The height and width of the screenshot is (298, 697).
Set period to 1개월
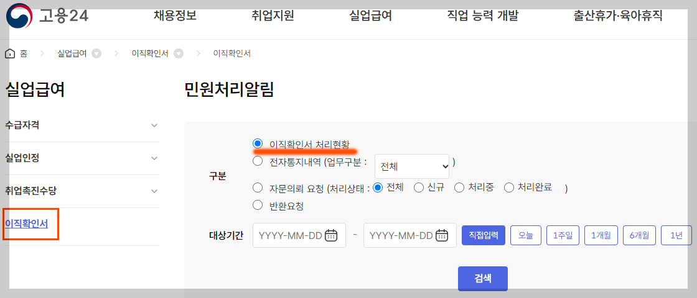[x=601, y=235]
